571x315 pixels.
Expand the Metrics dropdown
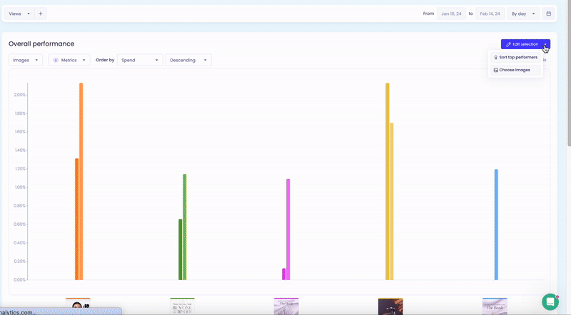69,60
